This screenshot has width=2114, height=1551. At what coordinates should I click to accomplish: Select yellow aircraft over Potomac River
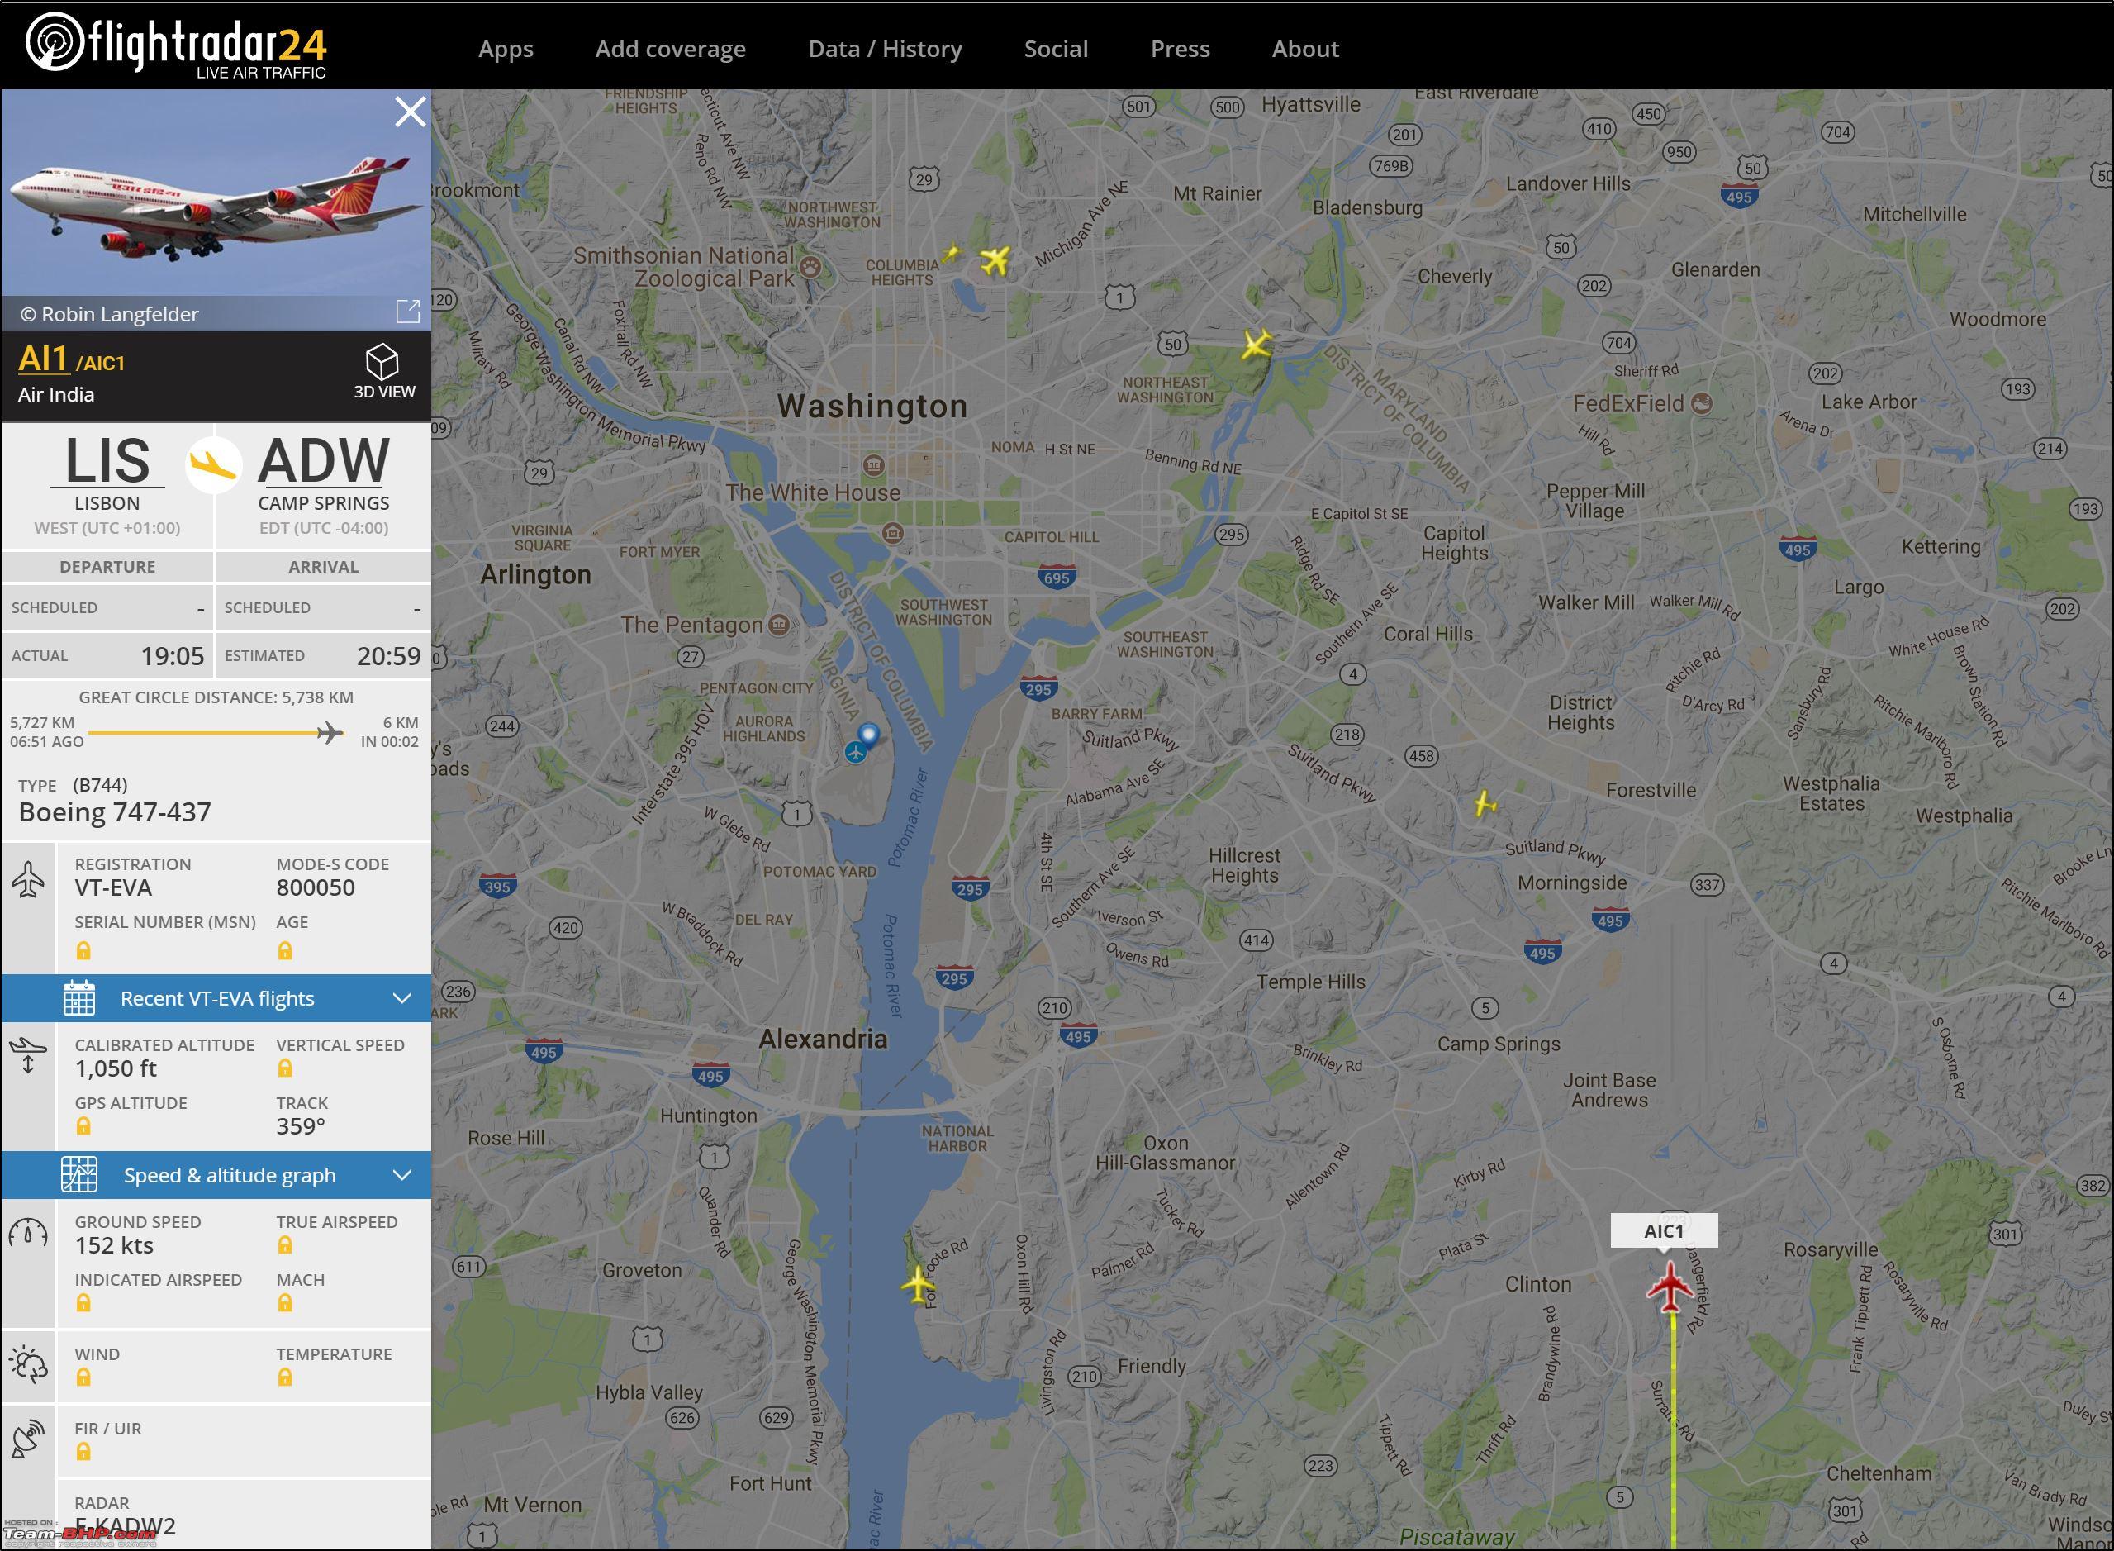pyautogui.click(x=917, y=1282)
